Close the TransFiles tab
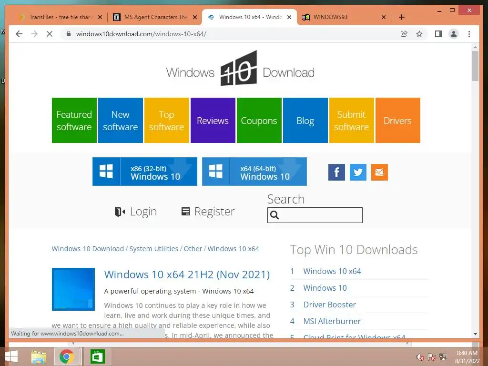 click(100, 17)
